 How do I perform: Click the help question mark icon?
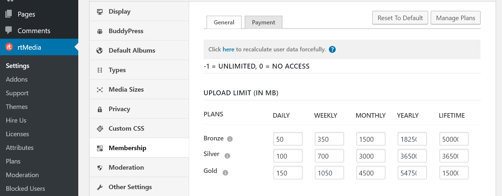332,49
